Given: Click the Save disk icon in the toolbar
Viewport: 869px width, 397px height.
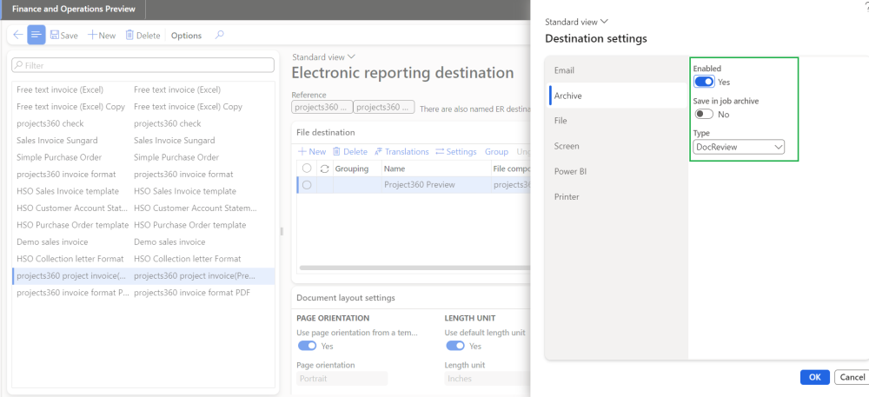Looking at the screenshot, I should tap(55, 36).
